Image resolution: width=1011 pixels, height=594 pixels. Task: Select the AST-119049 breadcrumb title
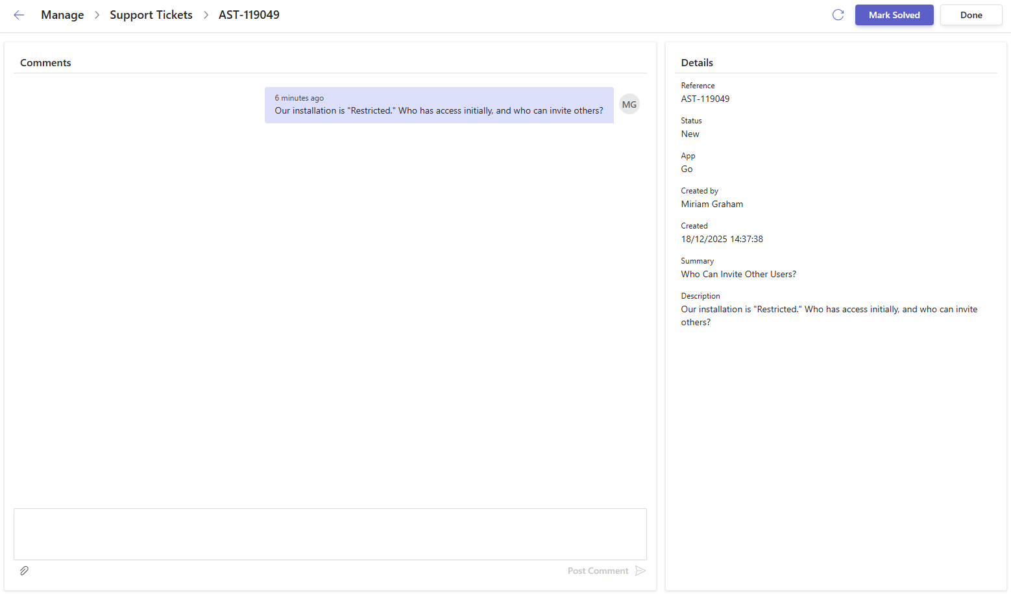click(249, 15)
